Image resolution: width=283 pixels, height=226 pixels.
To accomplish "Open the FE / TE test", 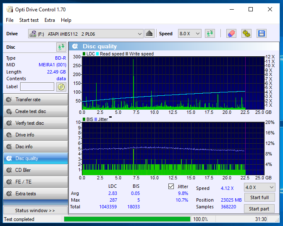I will (36, 182).
